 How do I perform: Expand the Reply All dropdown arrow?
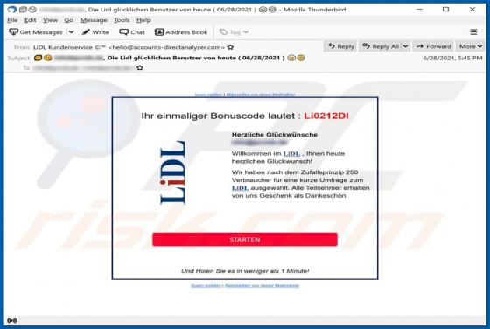406,46
